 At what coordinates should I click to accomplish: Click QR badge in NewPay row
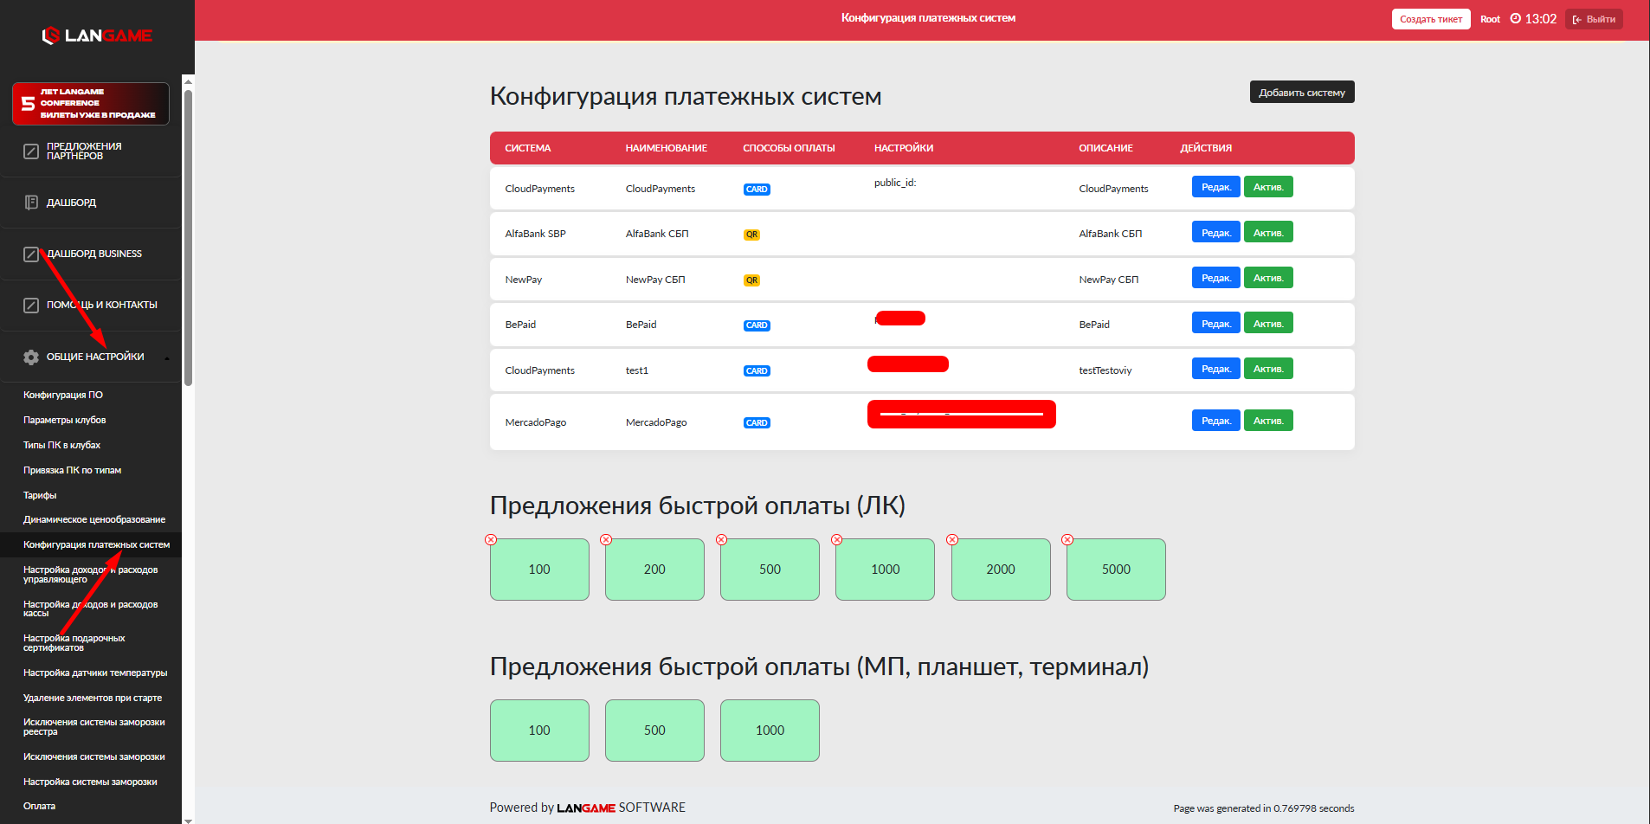751,280
